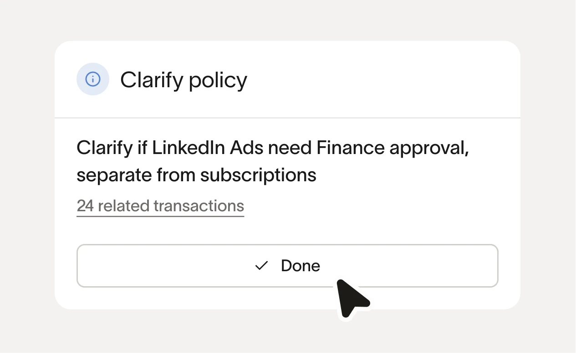Click the underlined transactions label
576x353 pixels.
click(160, 206)
